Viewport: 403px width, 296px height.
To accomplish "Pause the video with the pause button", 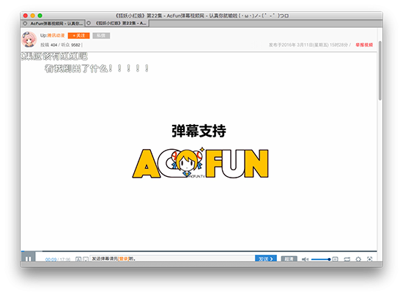I will pos(29,258).
